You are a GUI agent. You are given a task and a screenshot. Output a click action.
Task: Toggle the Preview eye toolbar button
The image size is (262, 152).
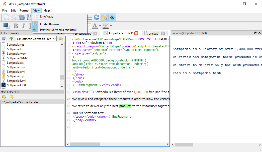tap(112, 17)
